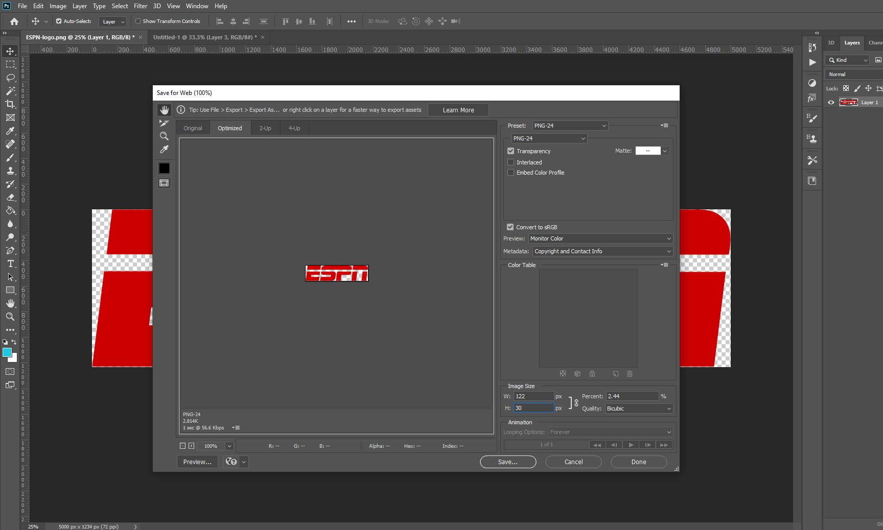Click the Save... button
This screenshot has height=530, width=883.
(508, 462)
